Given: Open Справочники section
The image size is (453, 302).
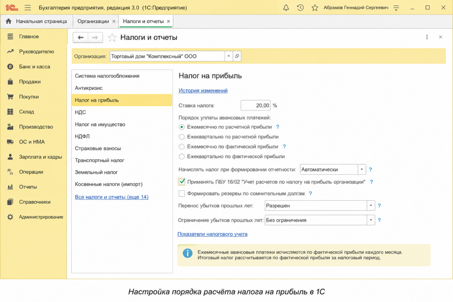Looking at the screenshot, I should tap(34, 202).
